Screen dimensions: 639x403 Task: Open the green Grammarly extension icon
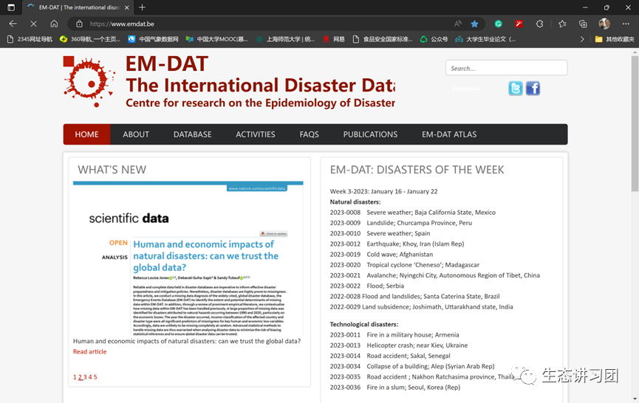(498, 24)
